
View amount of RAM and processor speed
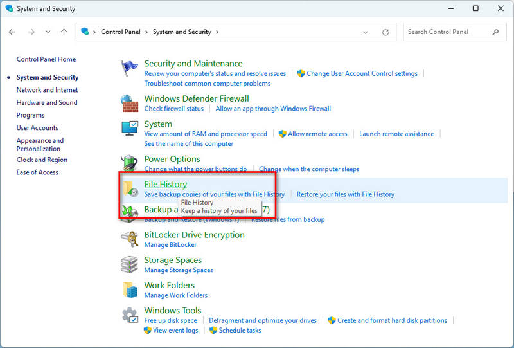(206, 134)
